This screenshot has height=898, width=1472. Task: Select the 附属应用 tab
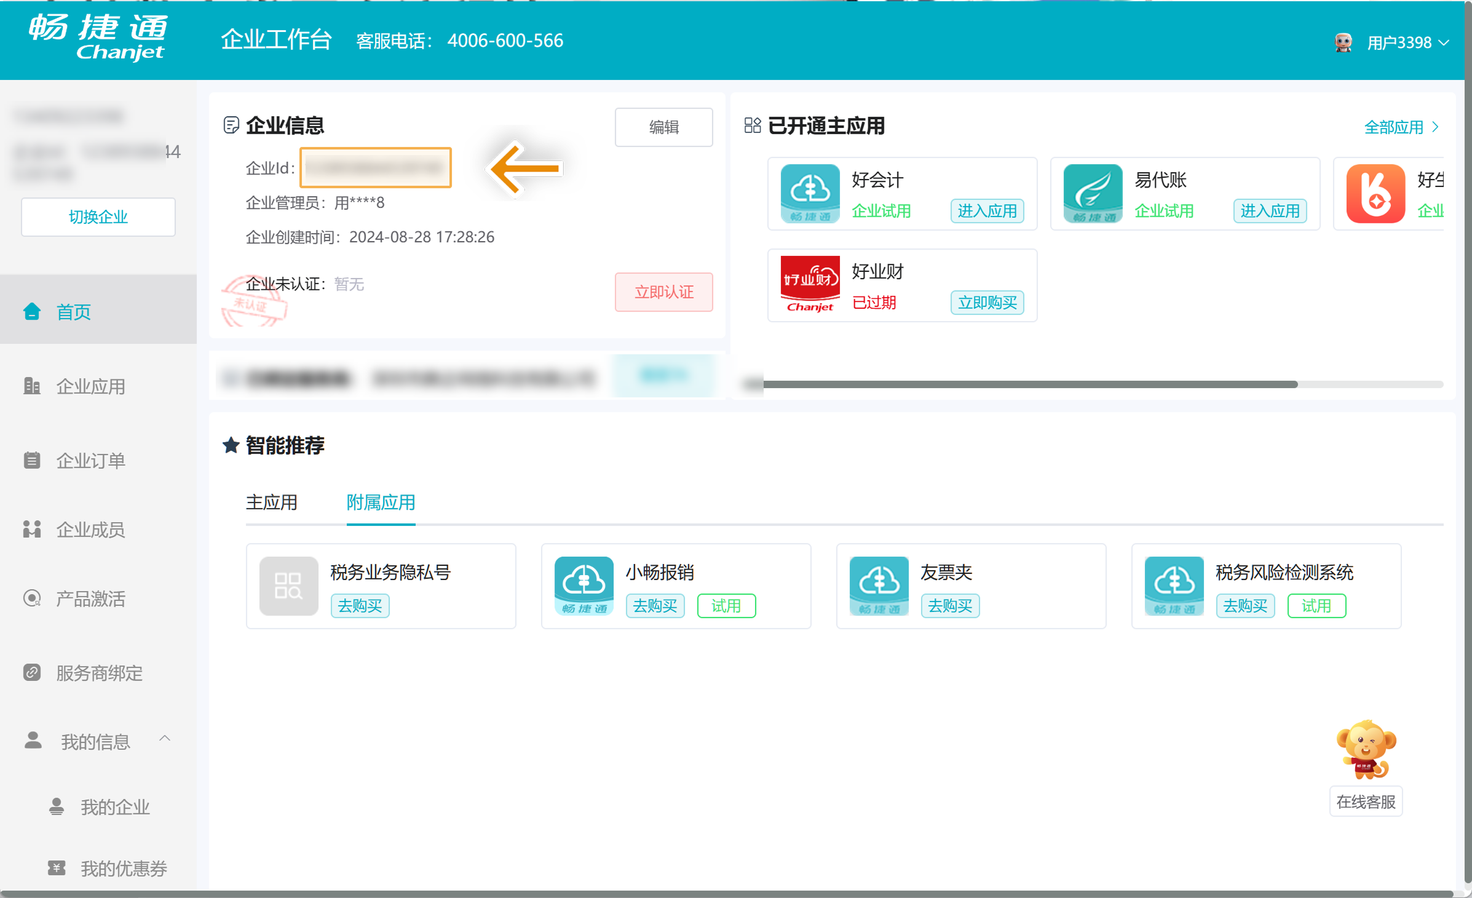(381, 503)
